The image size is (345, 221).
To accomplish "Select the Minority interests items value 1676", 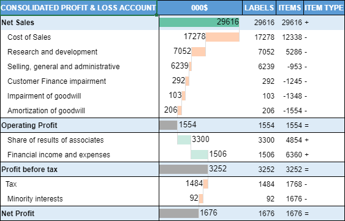I will pos(294,199).
